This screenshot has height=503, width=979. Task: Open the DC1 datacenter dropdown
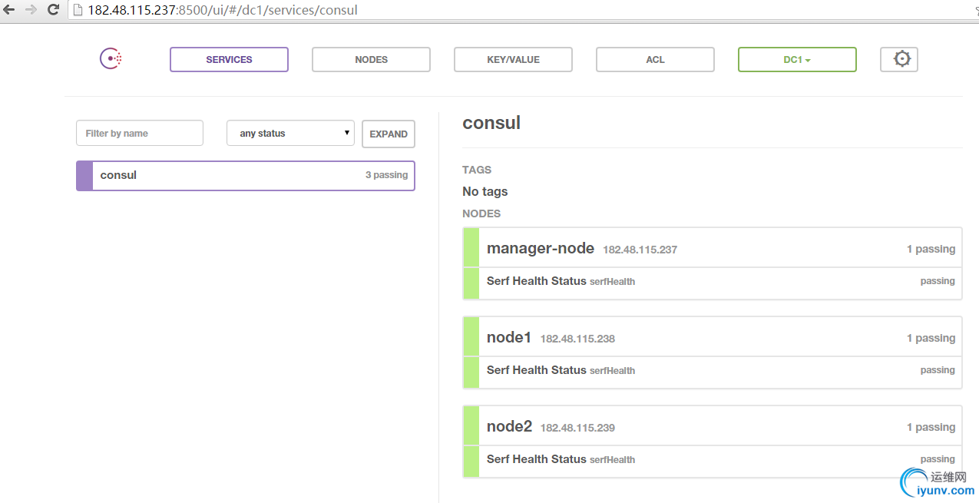coord(797,59)
